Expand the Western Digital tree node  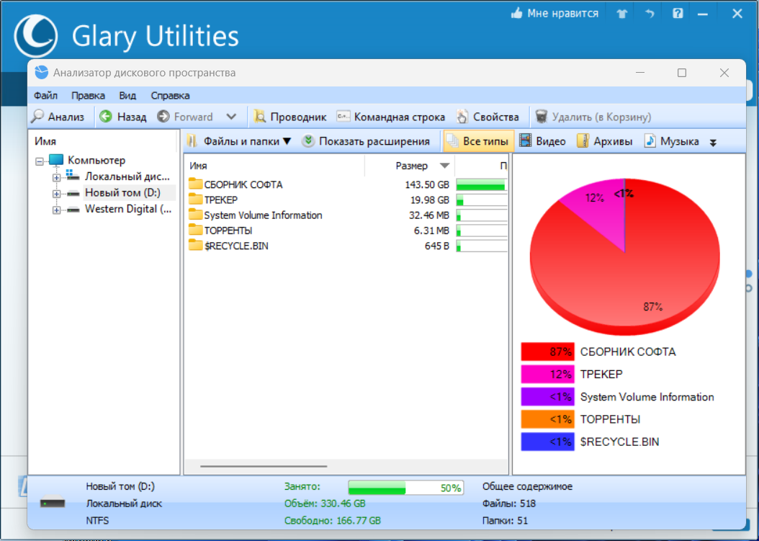tap(57, 210)
